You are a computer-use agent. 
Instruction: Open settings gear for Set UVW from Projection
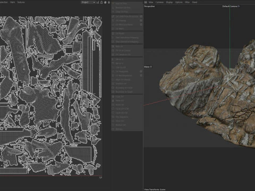coord(141,16)
